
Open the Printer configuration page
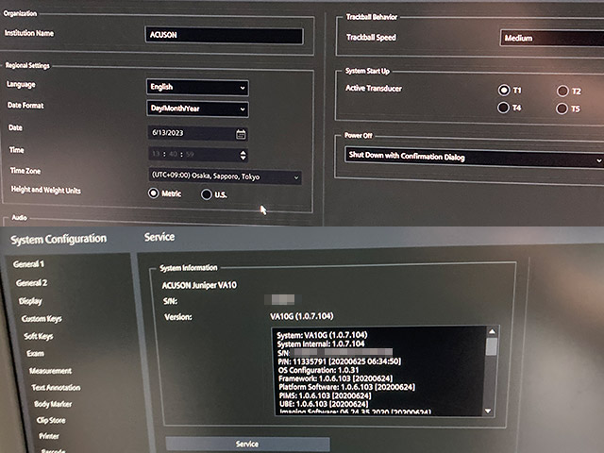pyautogui.click(x=49, y=436)
